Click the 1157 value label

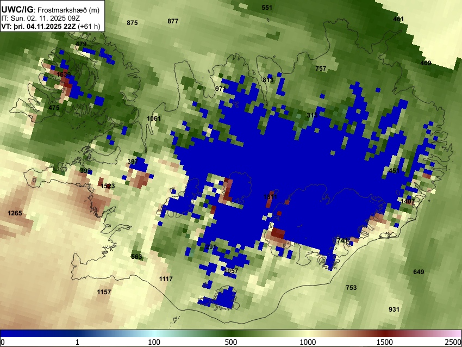[104, 292]
